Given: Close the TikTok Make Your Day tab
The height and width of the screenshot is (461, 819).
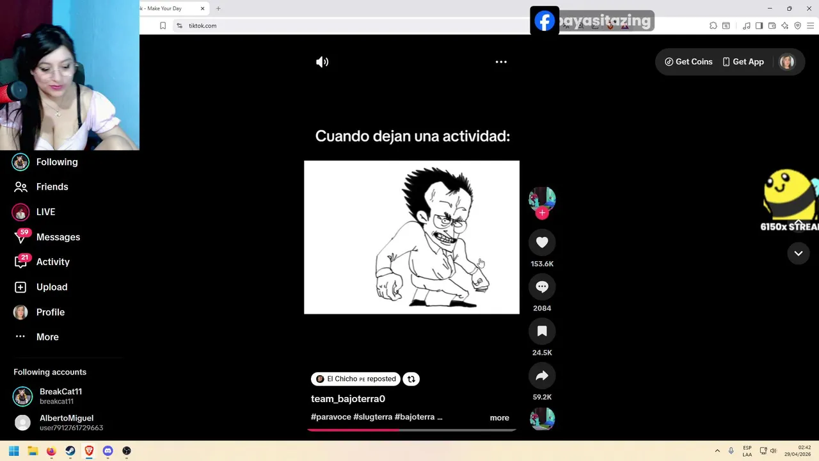Looking at the screenshot, I should [x=203, y=8].
